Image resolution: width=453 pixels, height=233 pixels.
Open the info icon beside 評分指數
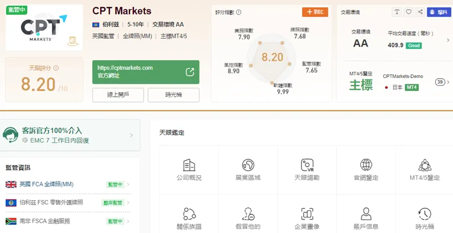239,12
